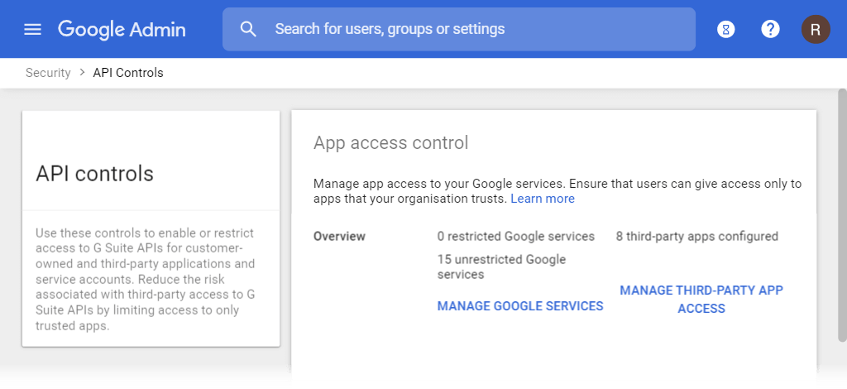Focus the users, groups or settings search field
Screen dimensions: 847x389
(458, 29)
